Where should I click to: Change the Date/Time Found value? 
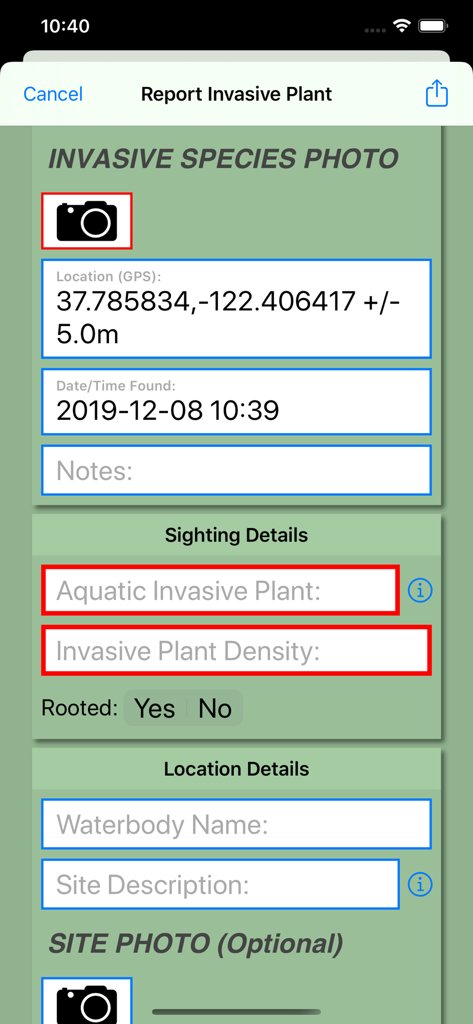(x=236, y=401)
